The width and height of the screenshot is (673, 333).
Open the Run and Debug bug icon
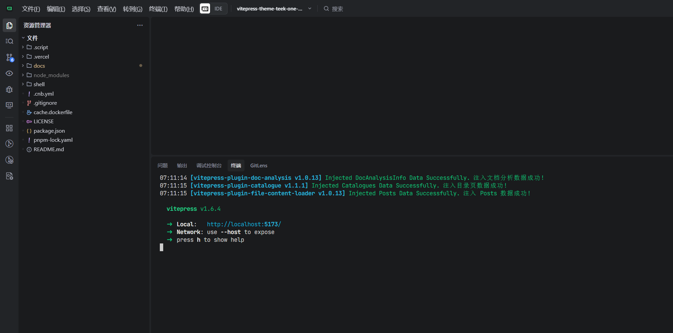(9, 90)
